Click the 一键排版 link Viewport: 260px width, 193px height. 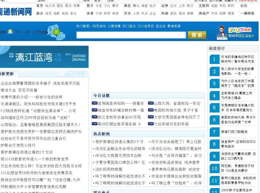coord(247,14)
